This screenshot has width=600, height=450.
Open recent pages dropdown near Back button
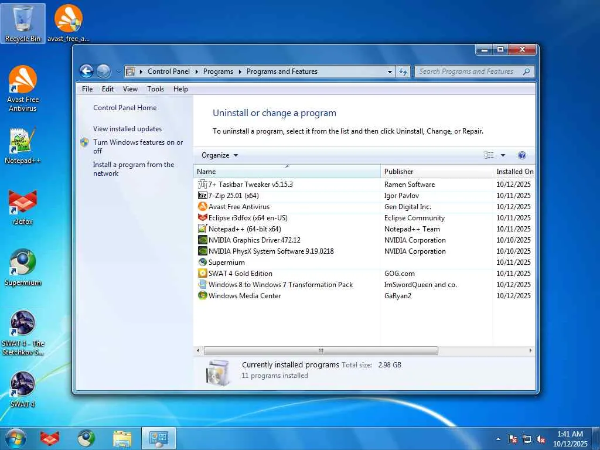pyautogui.click(x=118, y=71)
